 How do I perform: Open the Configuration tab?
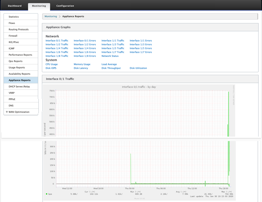pos(65,6)
